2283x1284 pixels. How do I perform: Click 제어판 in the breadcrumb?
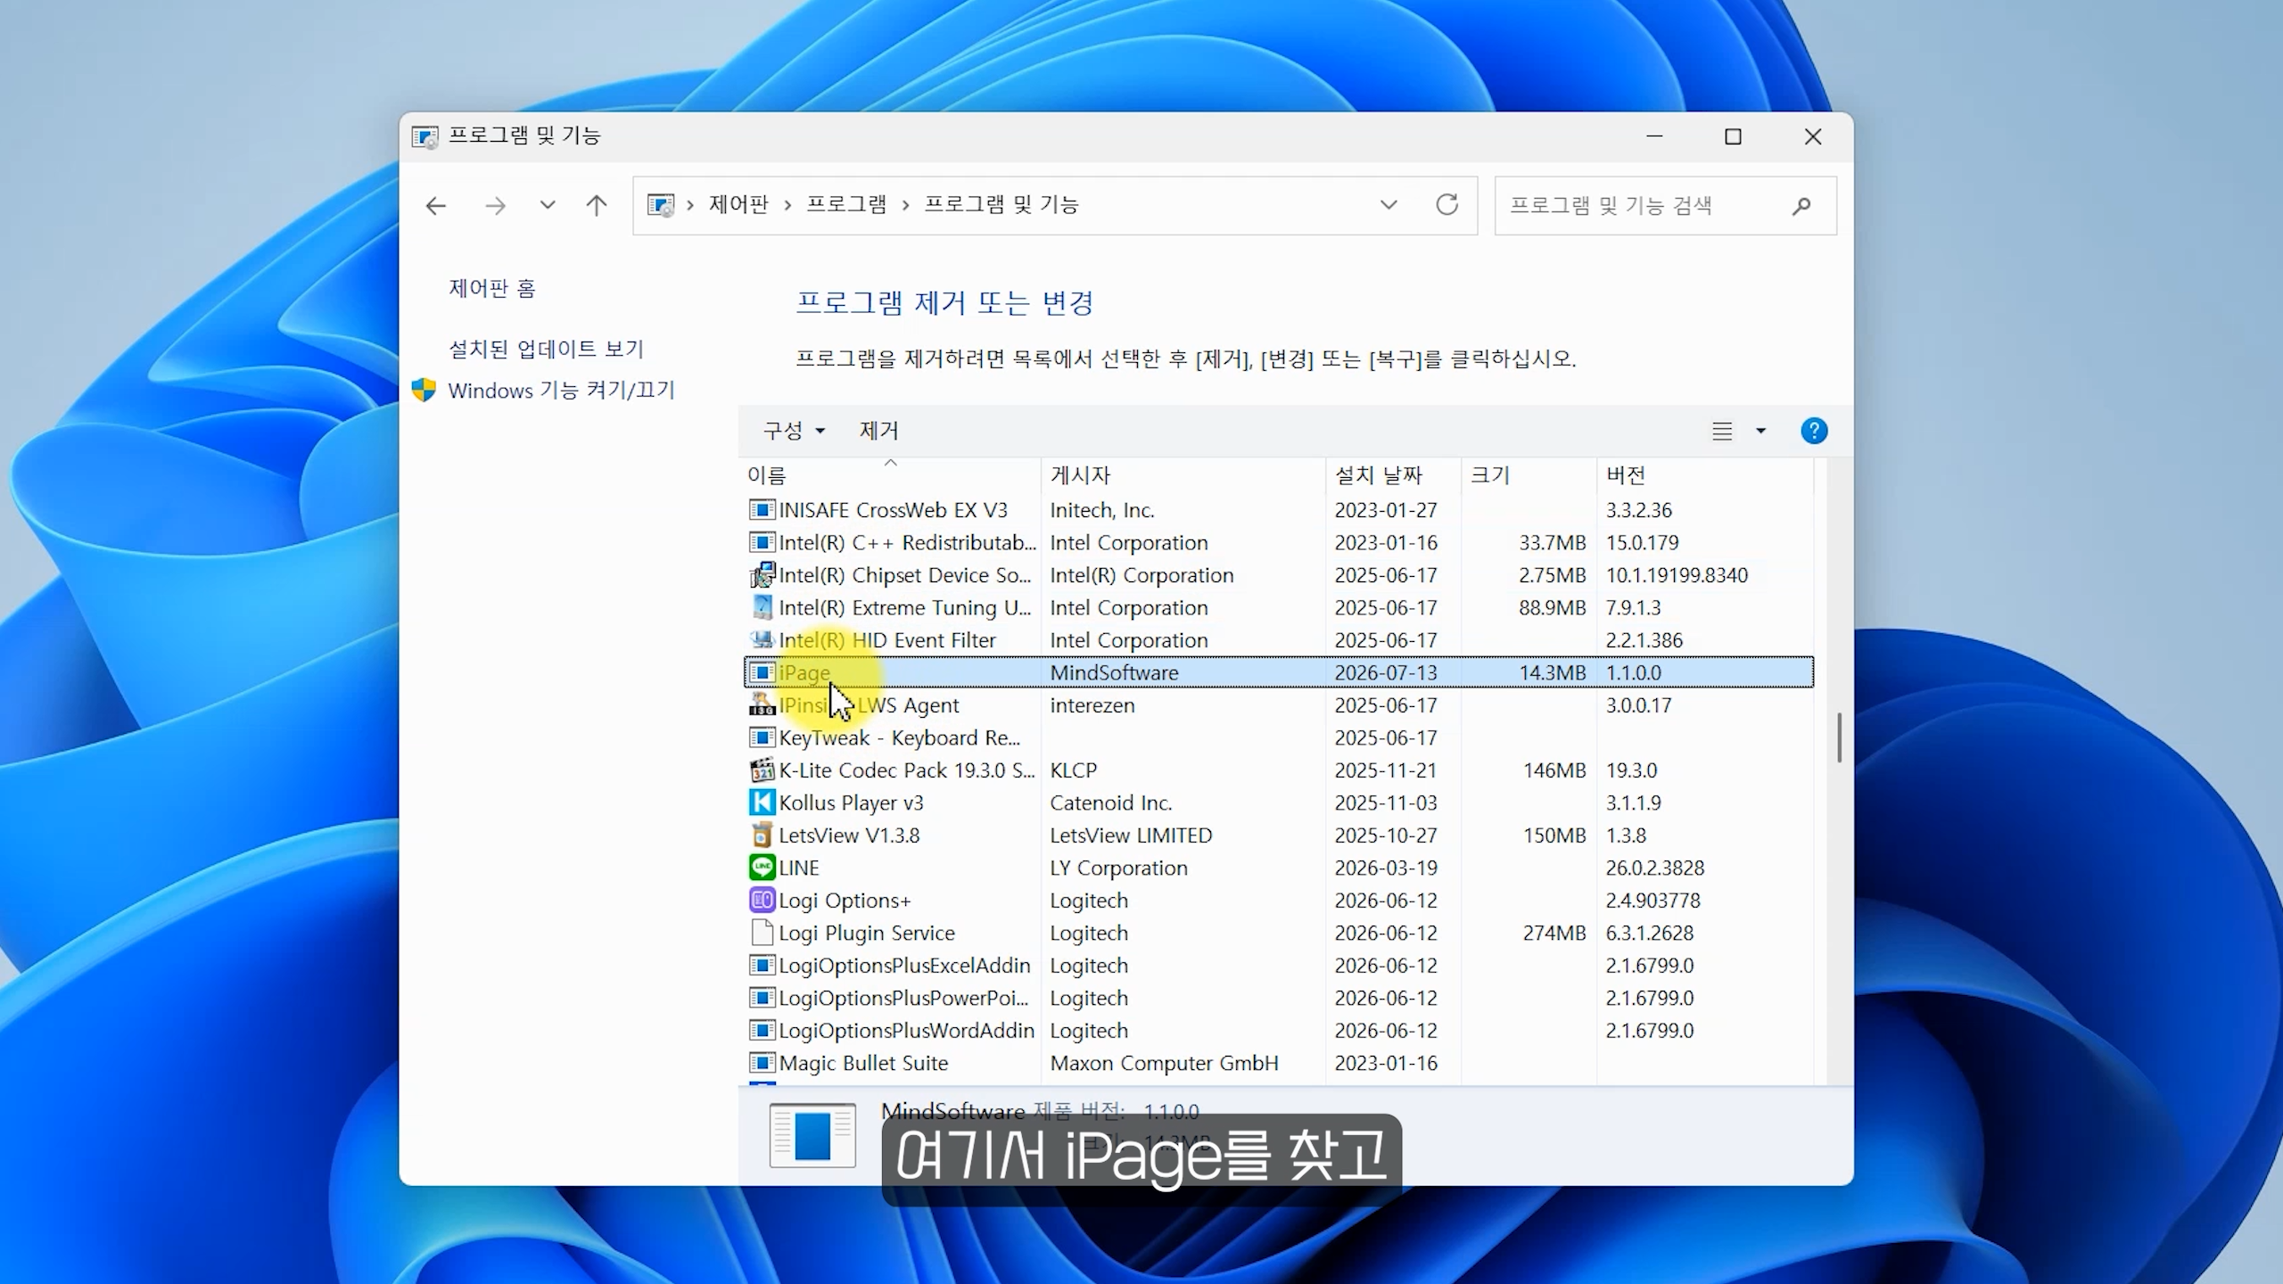[738, 204]
